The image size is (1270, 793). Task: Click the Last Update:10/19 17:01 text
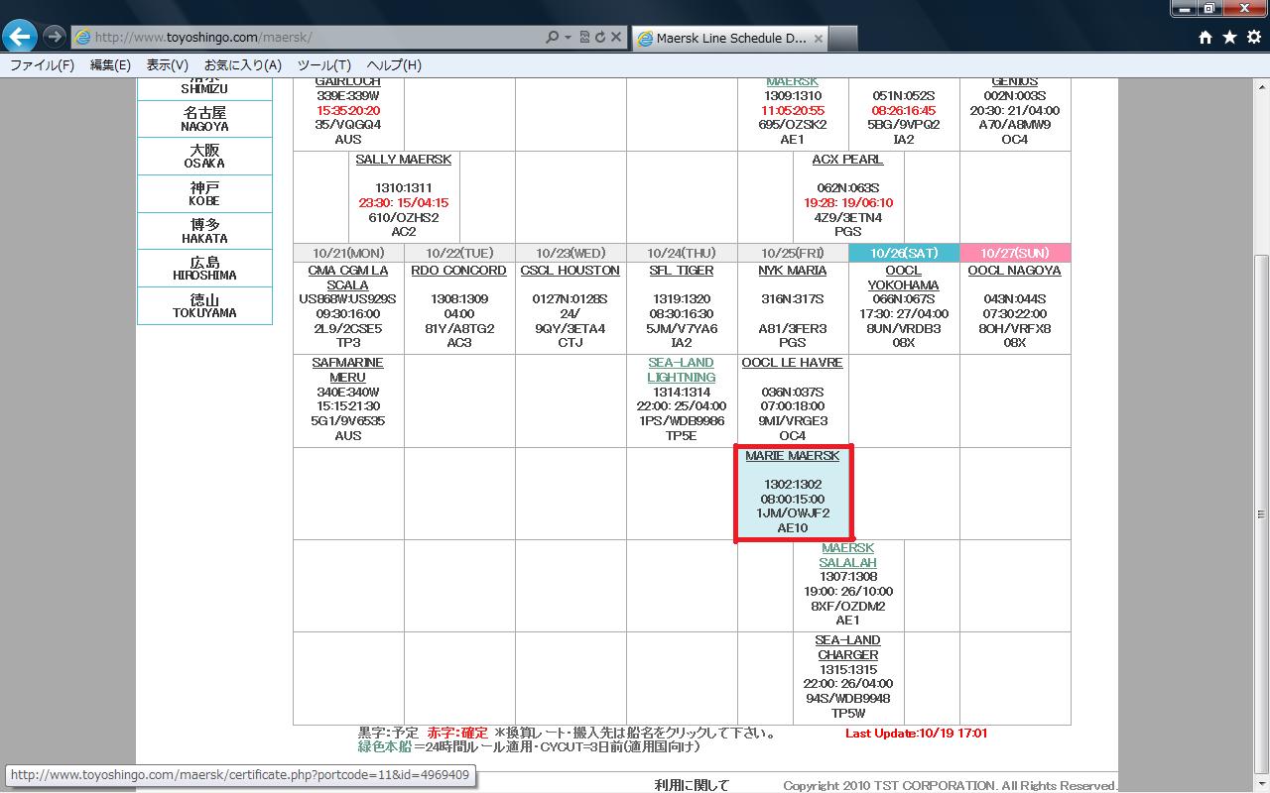pyautogui.click(x=916, y=734)
